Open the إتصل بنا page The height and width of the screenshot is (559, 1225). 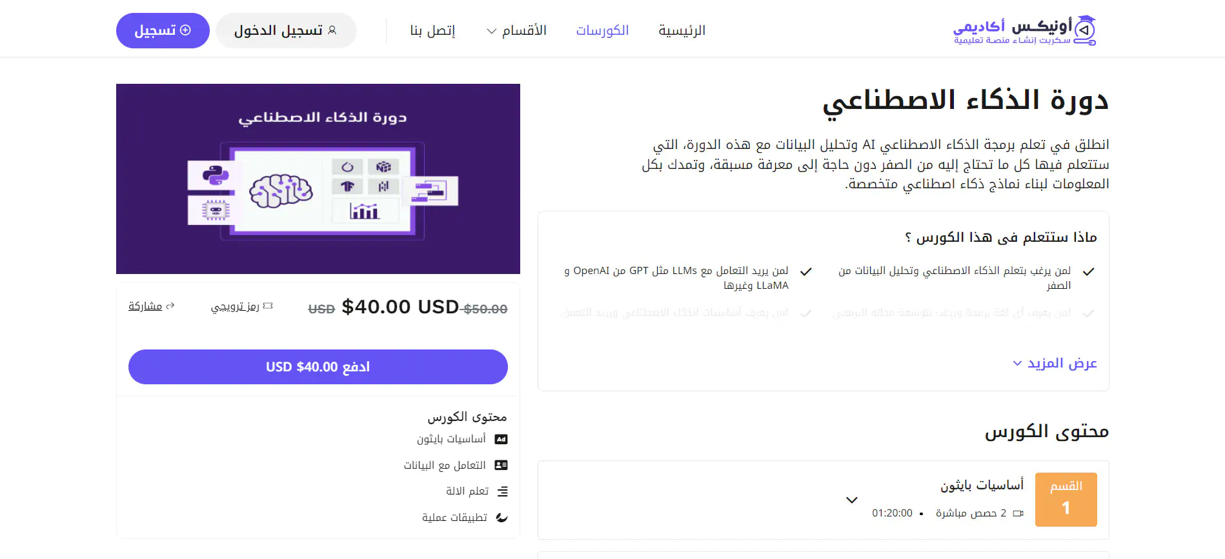pos(432,30)
